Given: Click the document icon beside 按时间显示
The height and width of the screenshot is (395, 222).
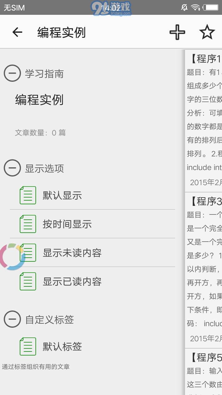Looking at the screenshot, I should coord(28,224).
